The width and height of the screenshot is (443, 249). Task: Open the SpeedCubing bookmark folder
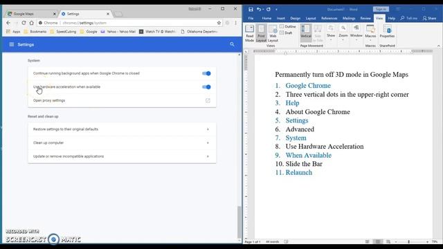[63, 32]
